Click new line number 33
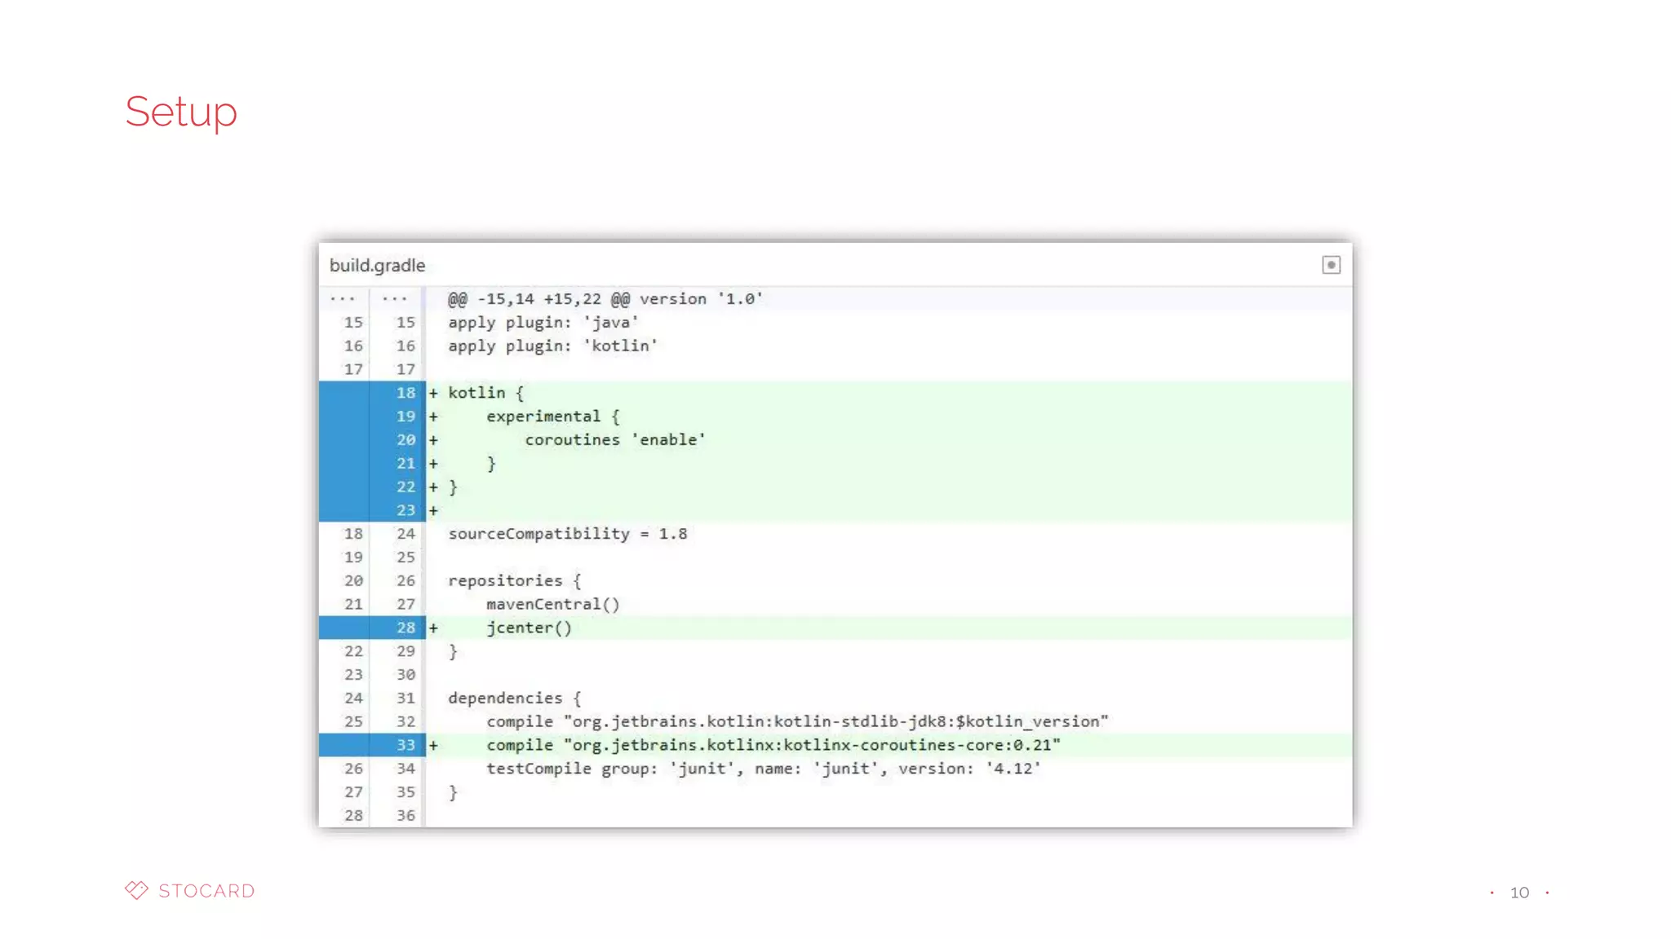Viewport: 1671px width, 939px height. coord(406,745)
